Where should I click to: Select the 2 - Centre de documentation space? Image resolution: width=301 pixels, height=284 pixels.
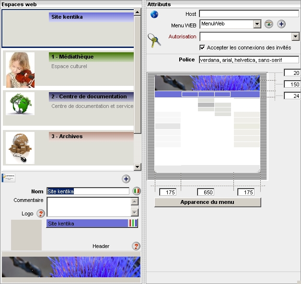[x=69, y=108]
